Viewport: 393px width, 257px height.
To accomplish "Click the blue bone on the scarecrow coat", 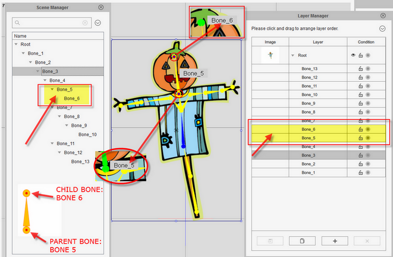I will click(182, 129).
